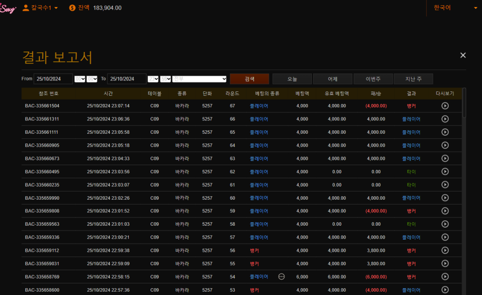The height and width of the screenshot is (295, 482).
Task: Play replay for round 67 row
Action: click(x=445, y=106)
